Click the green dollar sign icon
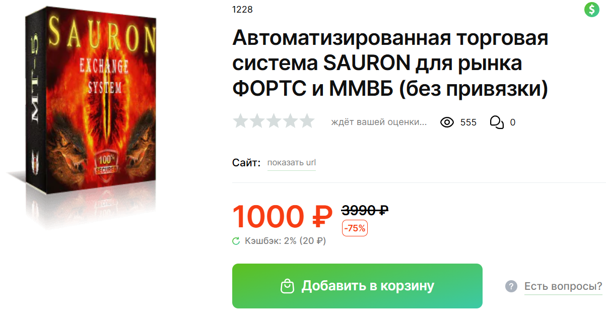The image size is (606, 317). point(592,10)
